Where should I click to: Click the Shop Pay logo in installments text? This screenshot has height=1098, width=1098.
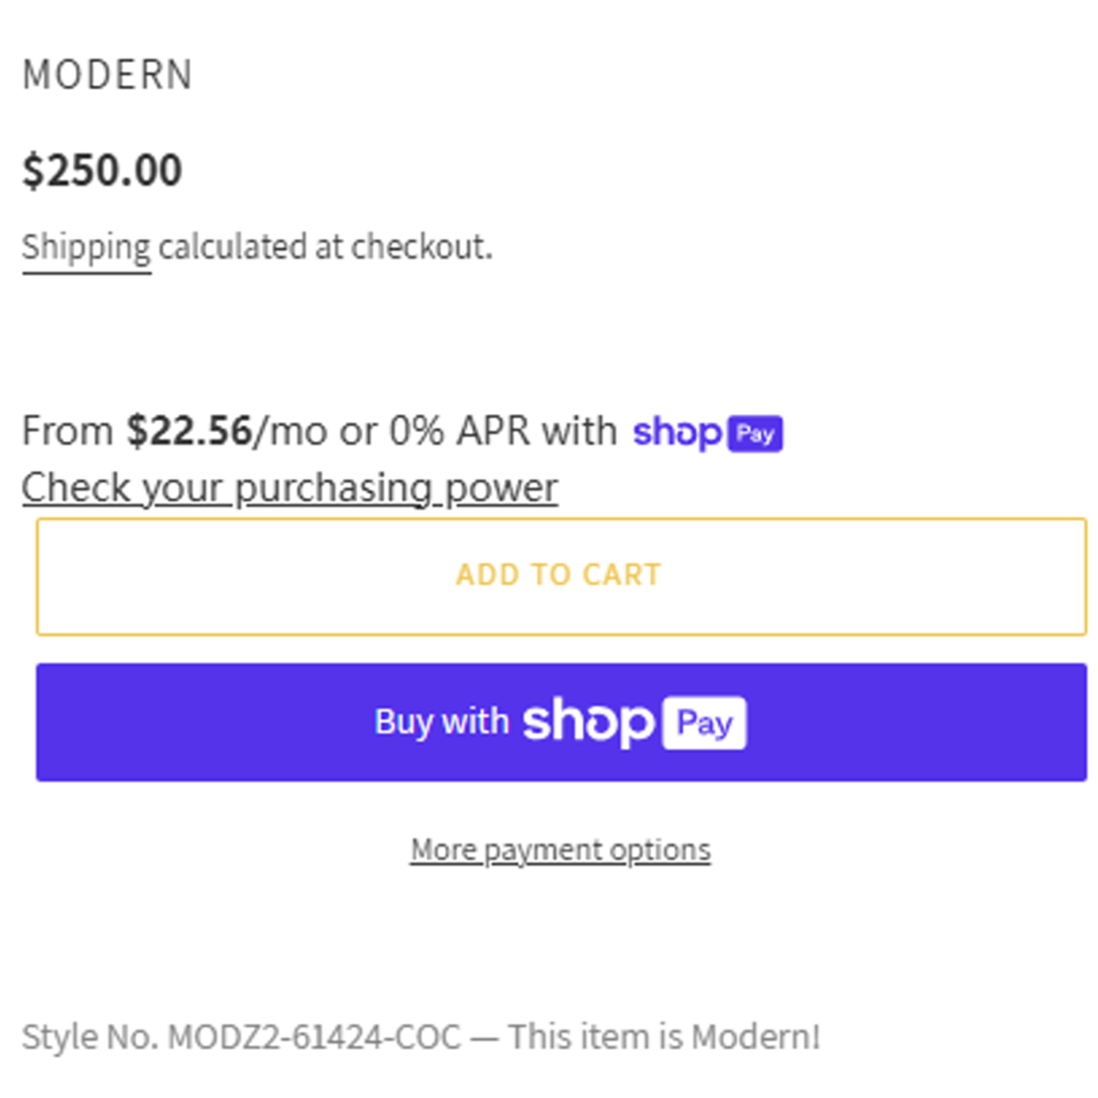708,433
